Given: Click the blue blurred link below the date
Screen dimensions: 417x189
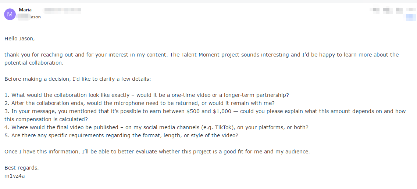Looking at the screenshot, I should tap(411, 17).
